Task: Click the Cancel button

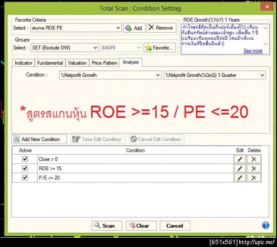Action: point(175,226)
